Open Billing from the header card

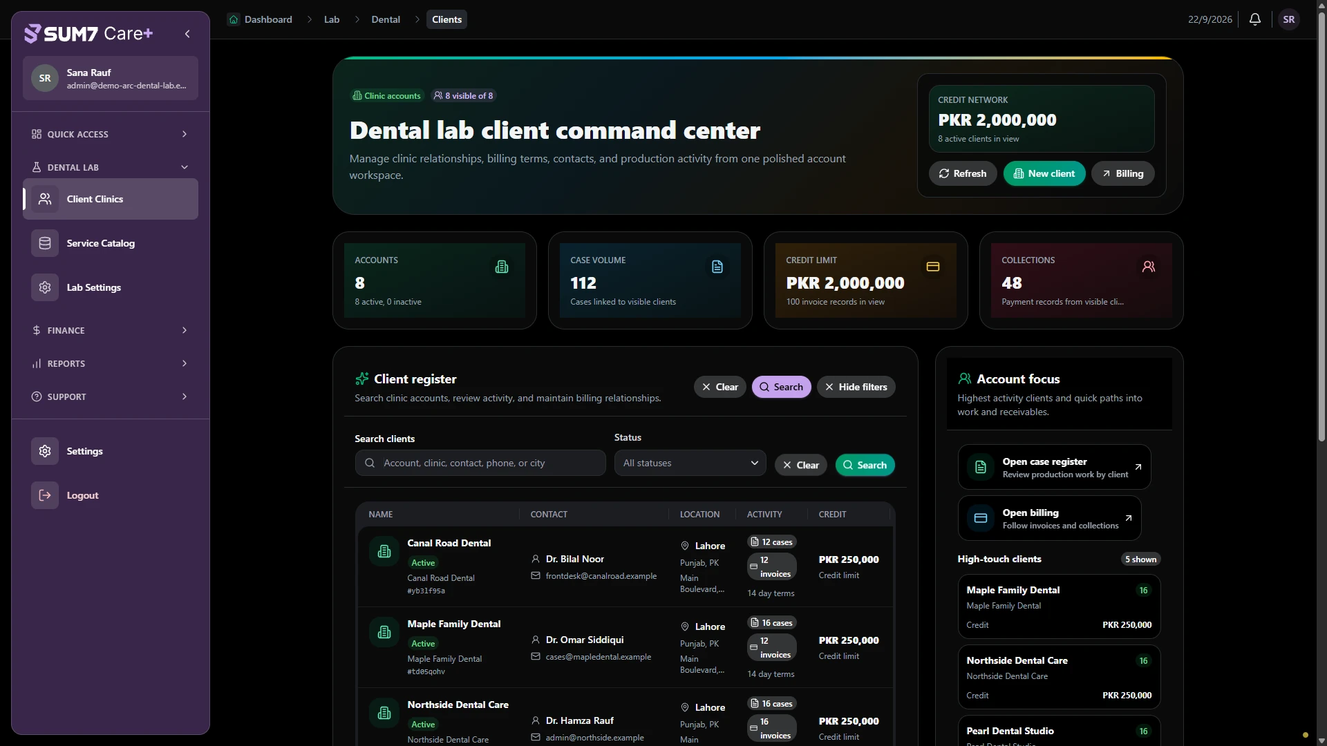pos(1123,173)
